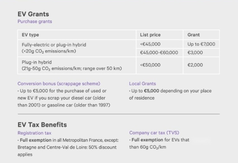Click the Up to €7,000 grant cell
The width and height of the screenshot is (238, 163).
(x=201, y=44)
